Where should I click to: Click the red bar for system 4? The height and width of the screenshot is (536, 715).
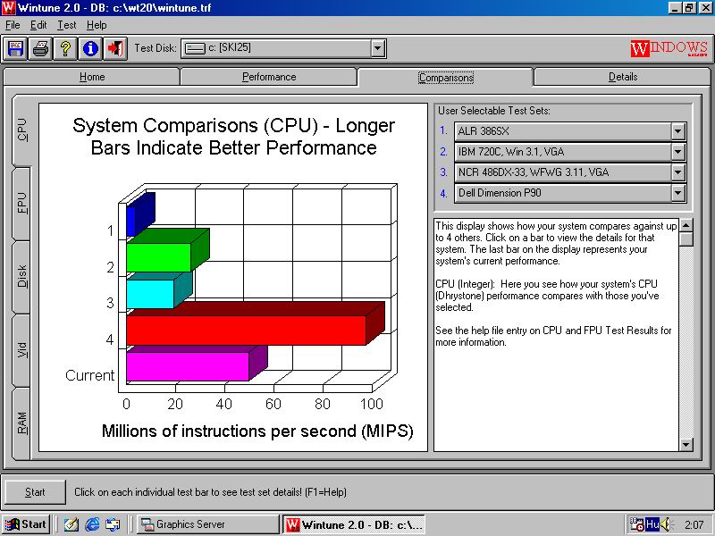pyautogui.click(x=247, y=331)
